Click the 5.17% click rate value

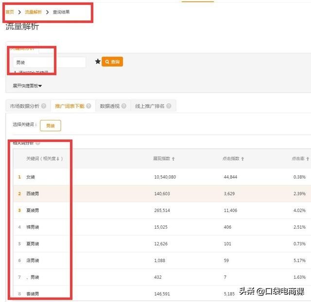pyautogui.click(x=299, y=260)
